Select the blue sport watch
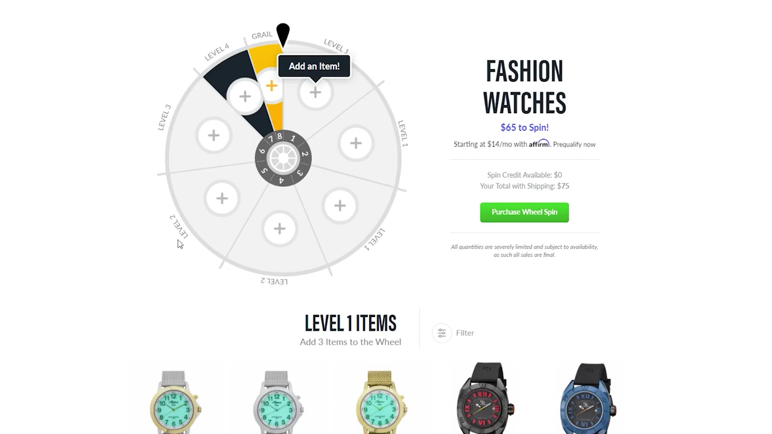 pyautogui.click(x=588, y=398)
